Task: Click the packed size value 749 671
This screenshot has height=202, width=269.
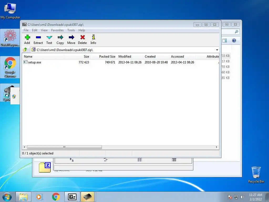Action: [110, 62]
